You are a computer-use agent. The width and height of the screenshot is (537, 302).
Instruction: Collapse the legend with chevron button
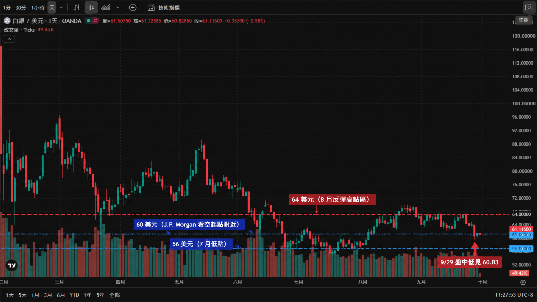point(9,39)
